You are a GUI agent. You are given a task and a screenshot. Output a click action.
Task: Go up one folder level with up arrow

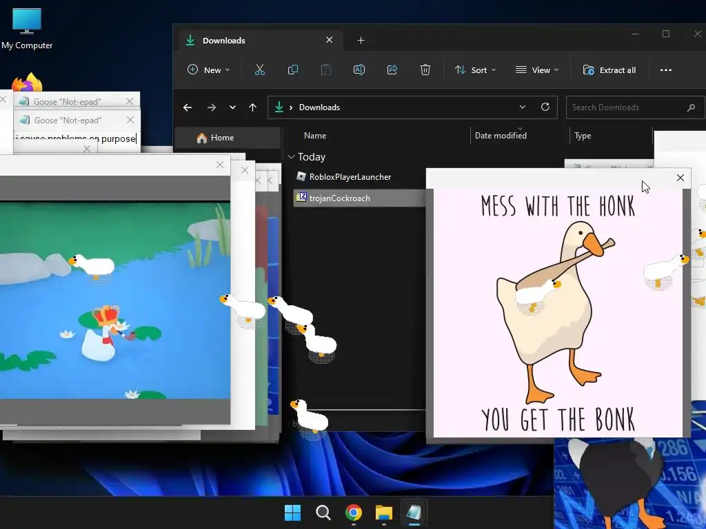pos(252,107)
